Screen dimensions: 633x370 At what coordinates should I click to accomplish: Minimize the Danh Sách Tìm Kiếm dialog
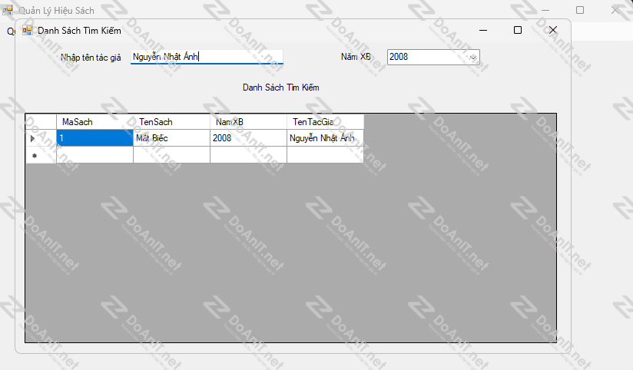coord(484,30)
